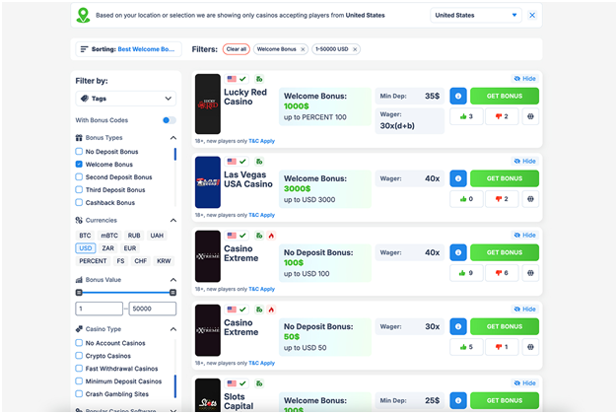This screenshot has height=414, width=616.
Task: Click Clear all filters
Action: pos(236,48)
